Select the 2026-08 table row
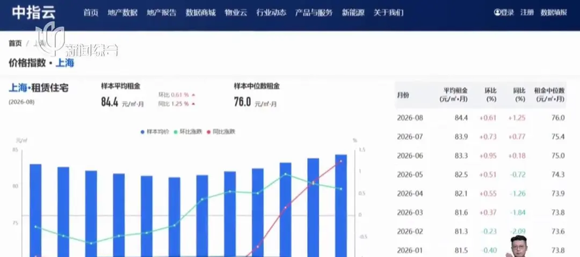 tap(481, 118)
